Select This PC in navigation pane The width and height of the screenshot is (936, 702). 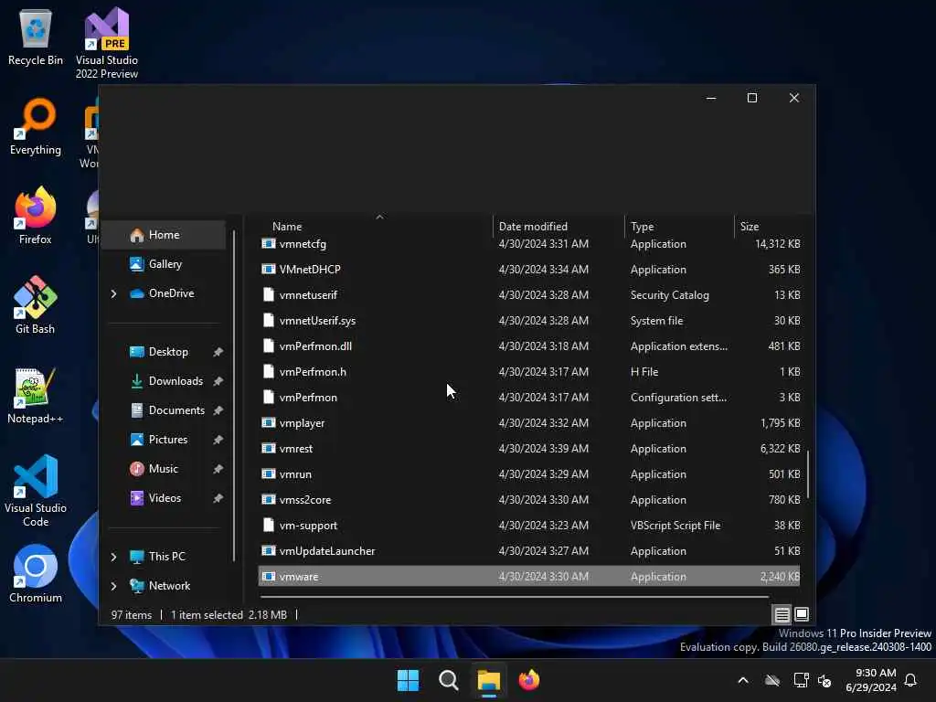tap(164, 557)
